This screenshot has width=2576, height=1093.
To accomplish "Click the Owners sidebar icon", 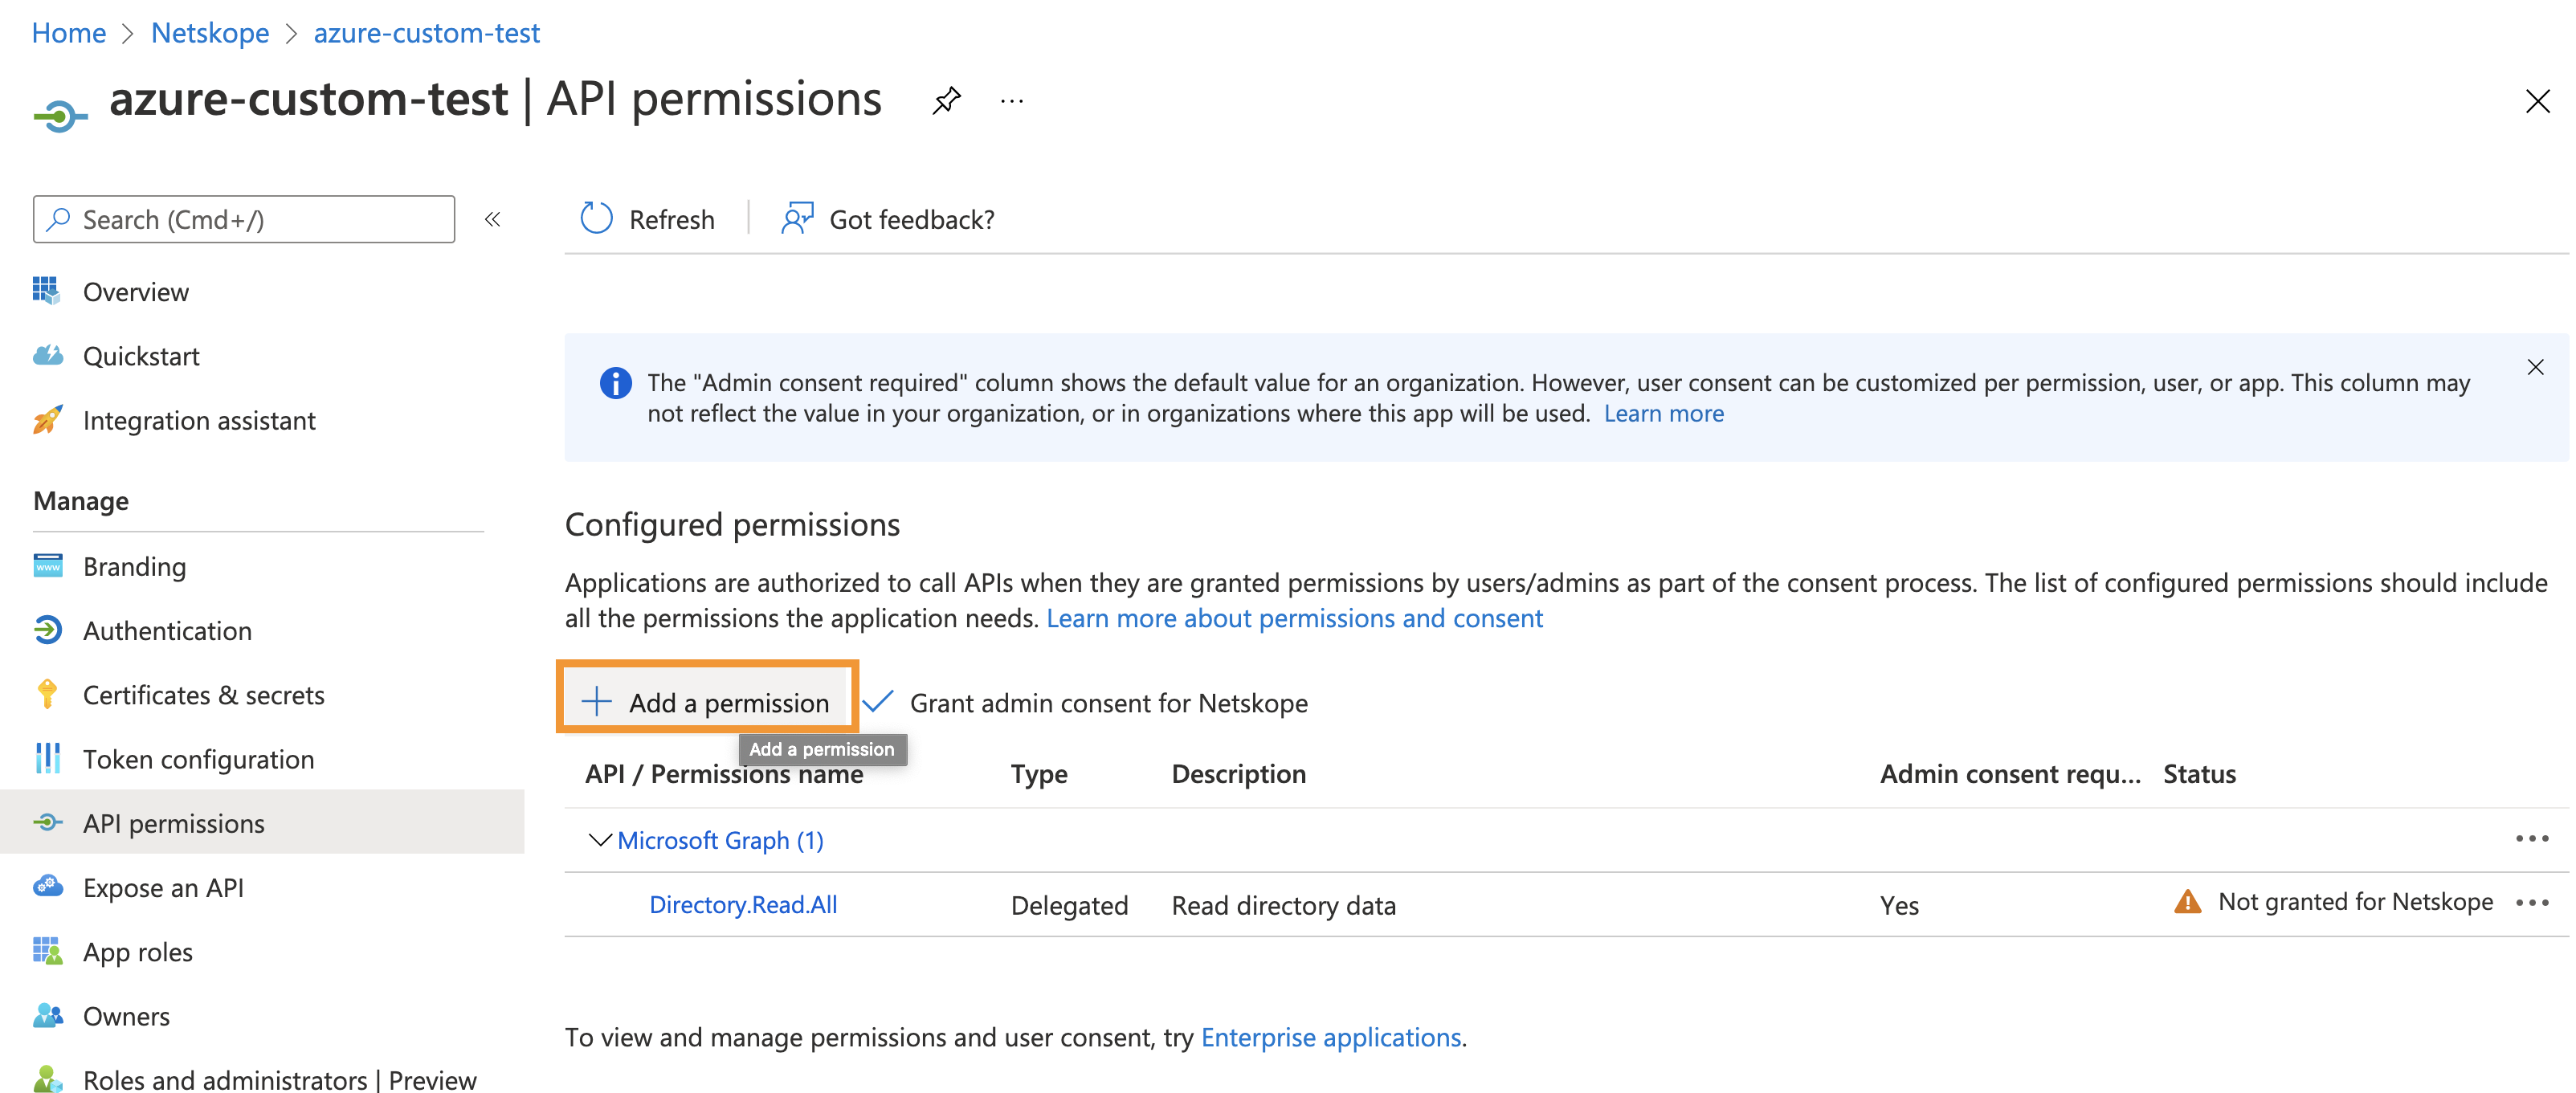I will tap(47, 1015).
